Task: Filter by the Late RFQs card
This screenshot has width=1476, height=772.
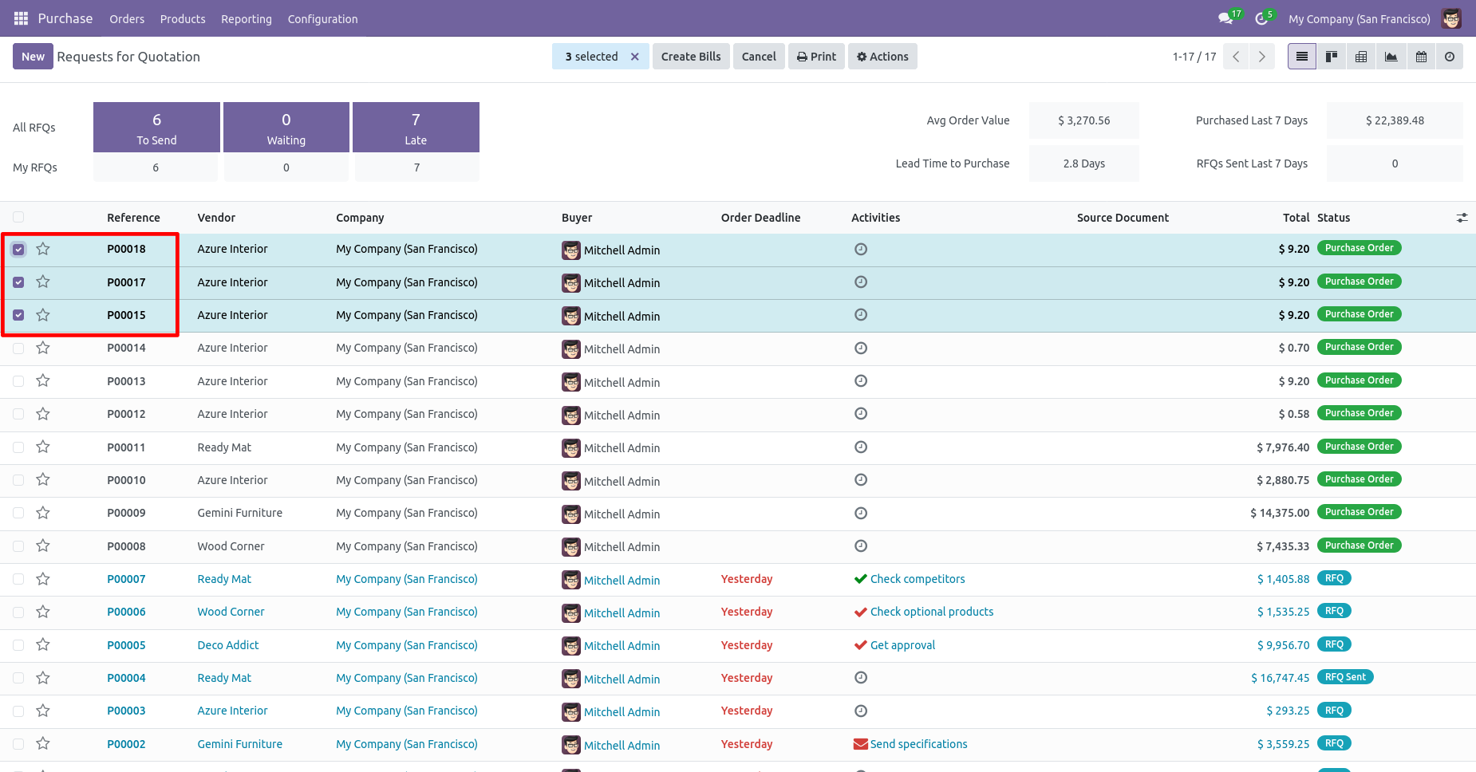Action: pos(416,128)
